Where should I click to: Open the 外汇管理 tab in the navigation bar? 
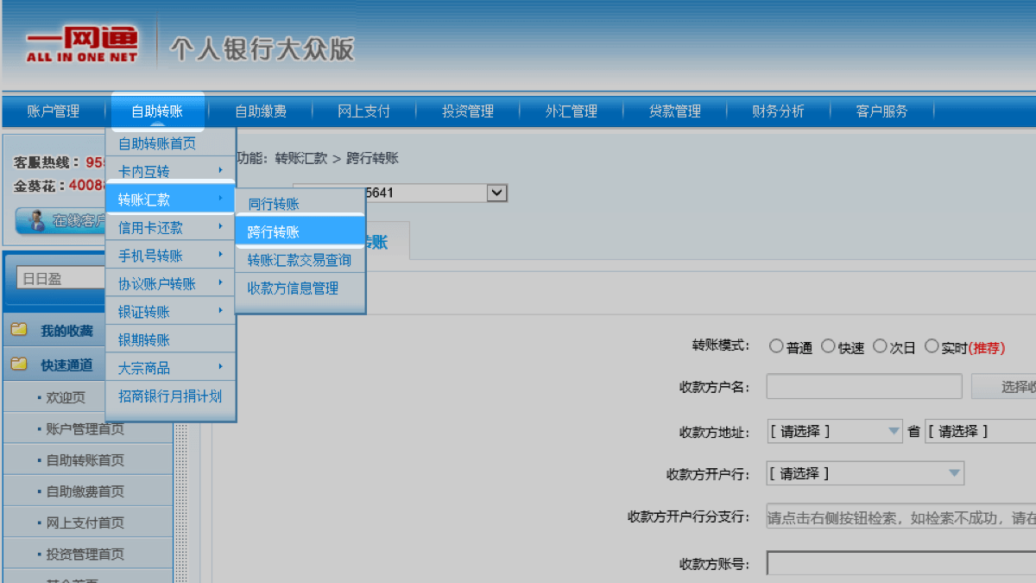(x=571, y=111)
